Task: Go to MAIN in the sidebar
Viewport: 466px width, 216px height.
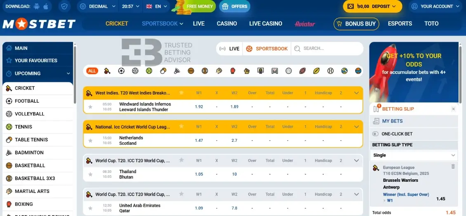Action: point(38,48)
